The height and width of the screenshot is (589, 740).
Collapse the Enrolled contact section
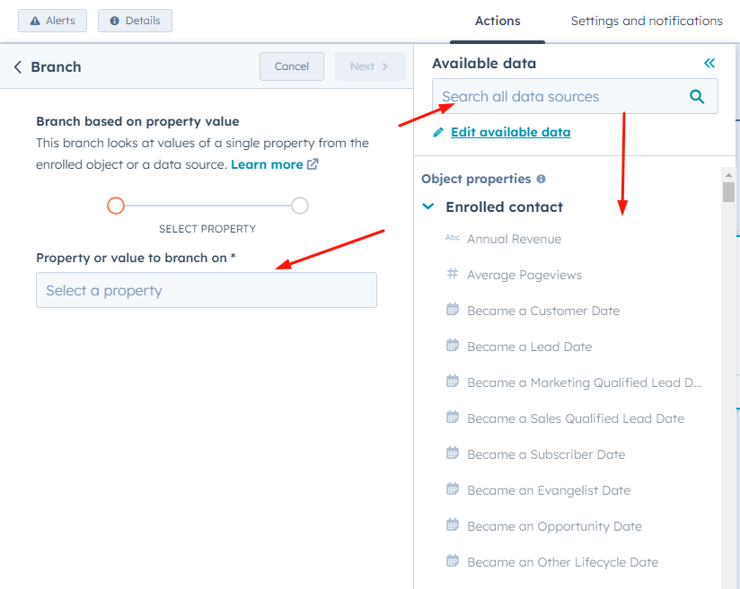tap(428, 207)
